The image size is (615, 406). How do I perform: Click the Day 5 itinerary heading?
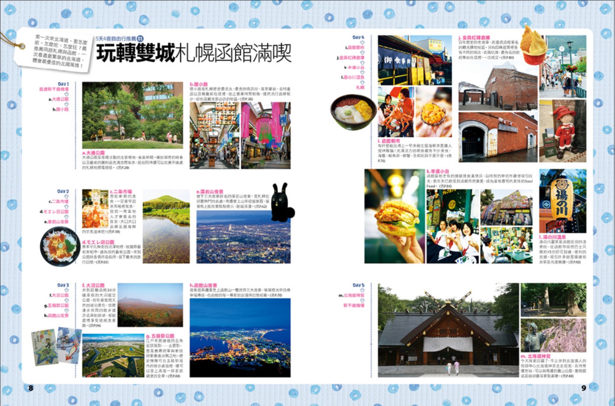(359, 285)
